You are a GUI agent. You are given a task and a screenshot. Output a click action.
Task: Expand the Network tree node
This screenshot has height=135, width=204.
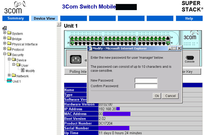9,75
